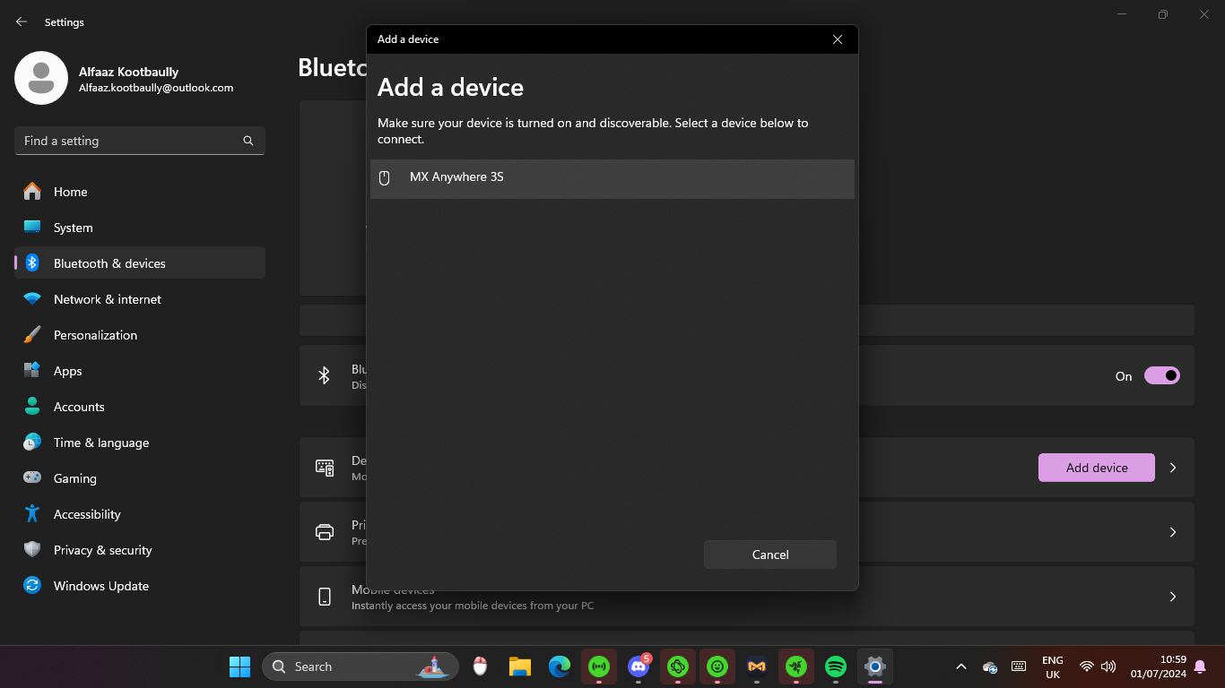Open the Wi-Fi network tray icon
Screen dimensions: 1225x688
click(1087, 666)
